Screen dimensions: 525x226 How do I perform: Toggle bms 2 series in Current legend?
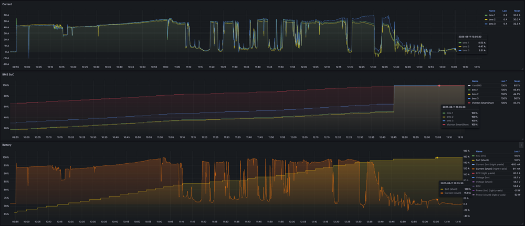492,20
